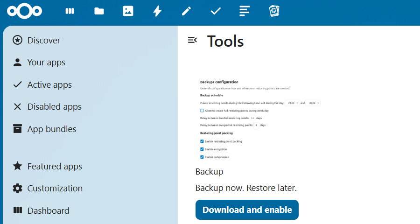420x224 pixels.
Task: Show Disabled apps list
Action: (54, 107)
